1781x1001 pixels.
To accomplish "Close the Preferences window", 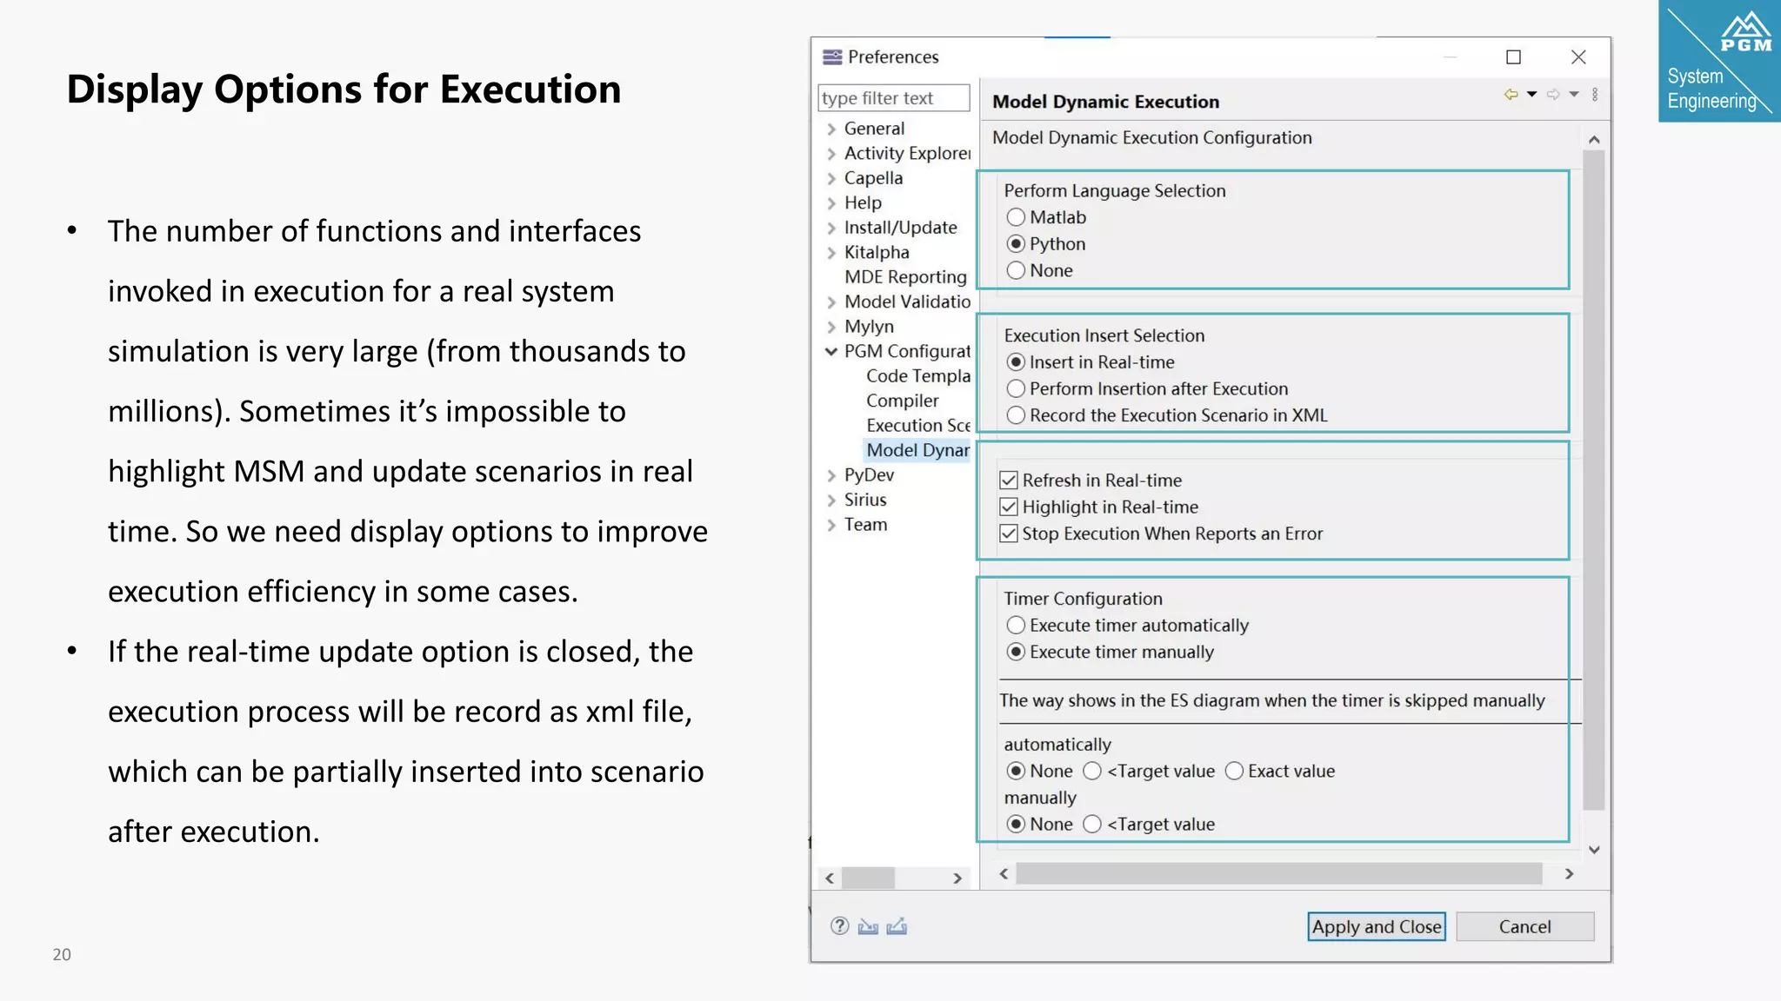I will pyautogui.click(x=1578, y=56).
